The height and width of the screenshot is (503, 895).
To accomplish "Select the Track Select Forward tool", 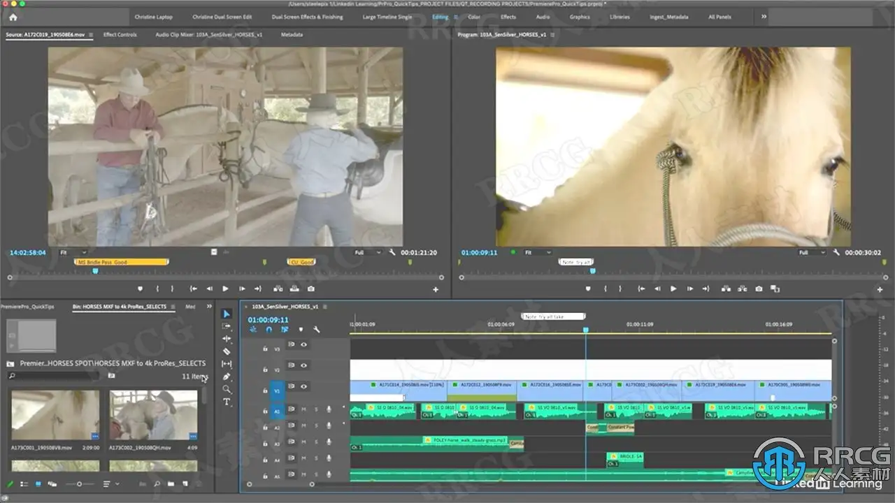I will pyautogui.click(x=227, y=326).
